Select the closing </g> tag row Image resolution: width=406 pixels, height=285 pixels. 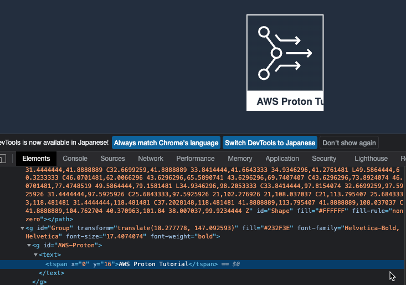pos(39,282)
